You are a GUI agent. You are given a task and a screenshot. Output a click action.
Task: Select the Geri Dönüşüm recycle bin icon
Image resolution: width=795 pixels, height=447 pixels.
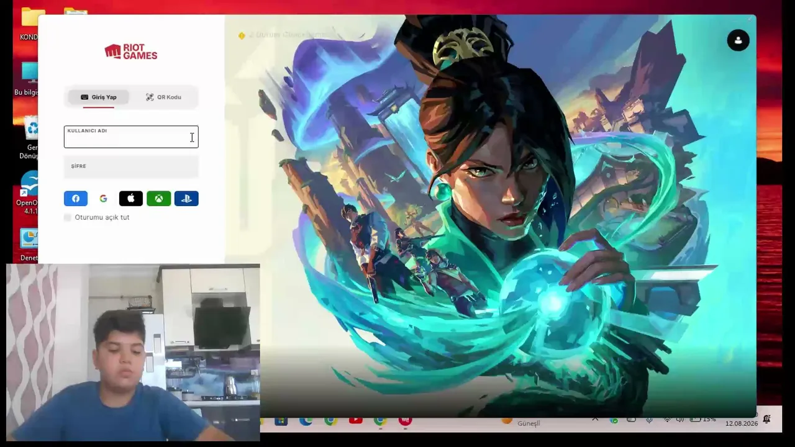(29, 138)
